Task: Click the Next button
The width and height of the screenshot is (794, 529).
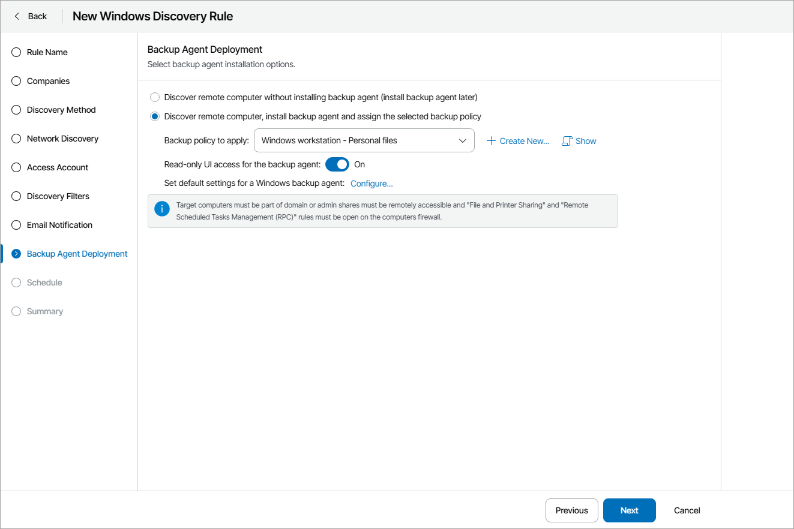Action: (629, 510)
